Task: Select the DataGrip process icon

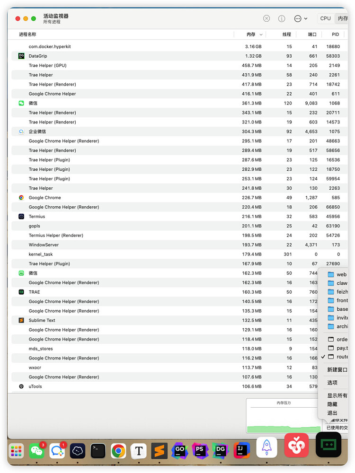Action: pos(21,56)
